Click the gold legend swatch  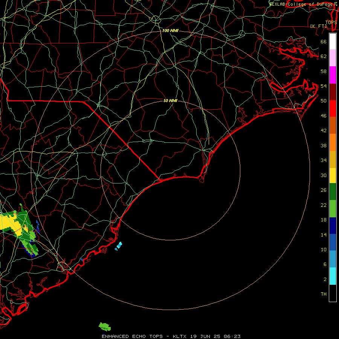point(333,159)
